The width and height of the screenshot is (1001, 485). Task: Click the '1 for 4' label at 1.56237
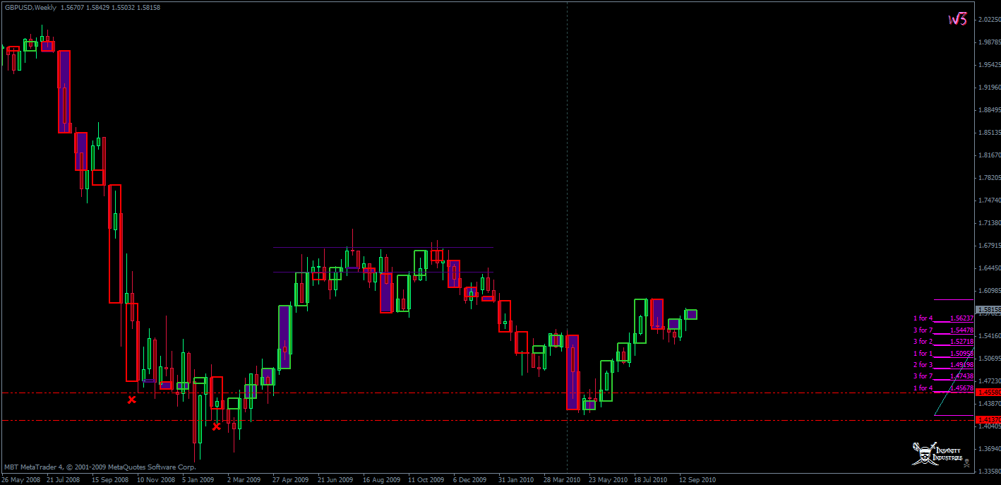point(923,318)
